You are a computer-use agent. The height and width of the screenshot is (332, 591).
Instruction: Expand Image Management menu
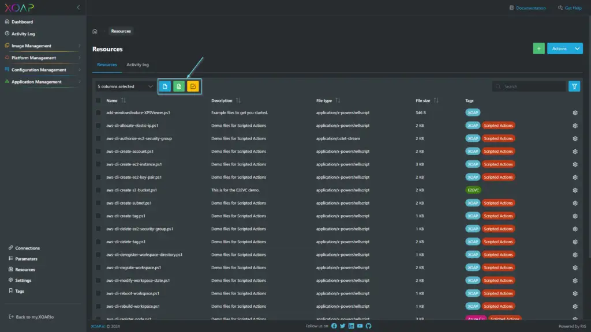43,46
